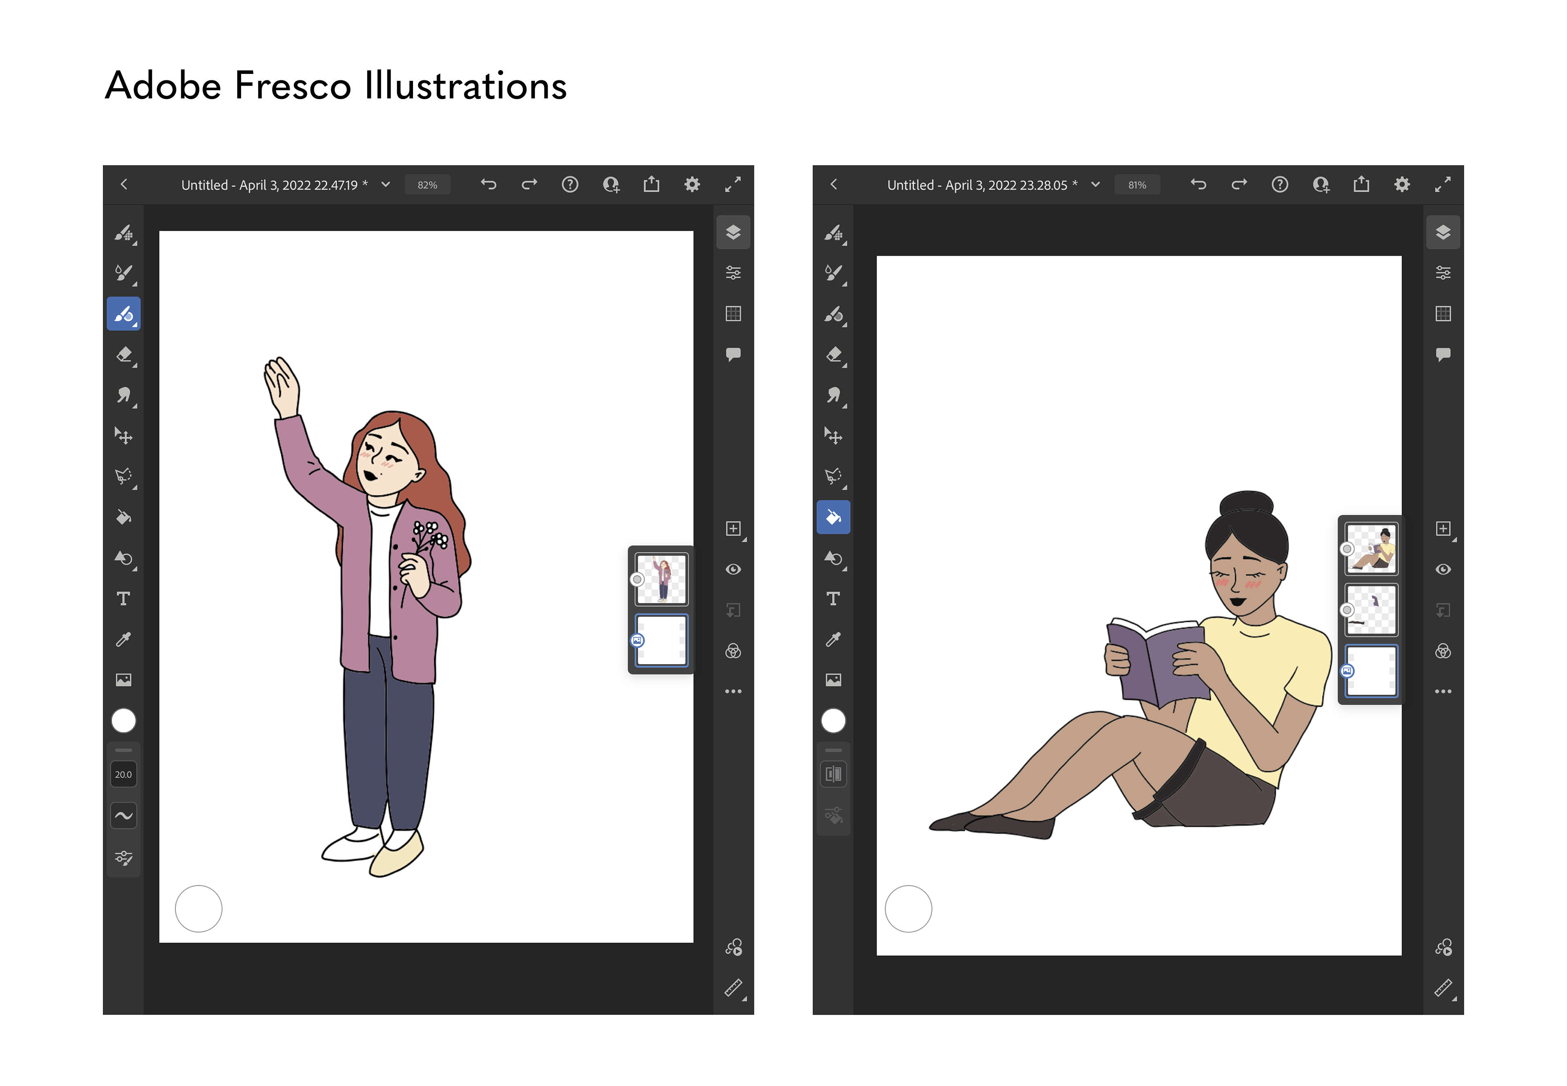Select the Live Brush tool in left window
Viewport: 1567px width, 1086px height.
[123, 274]
